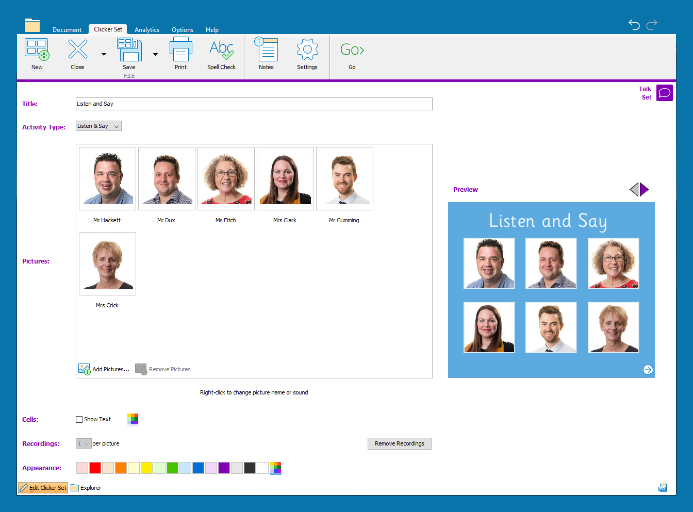Viewport: 693px width, 512px height.
Task: Click the Talk Set speech bubble icon
Action: [x=665, y=93]
